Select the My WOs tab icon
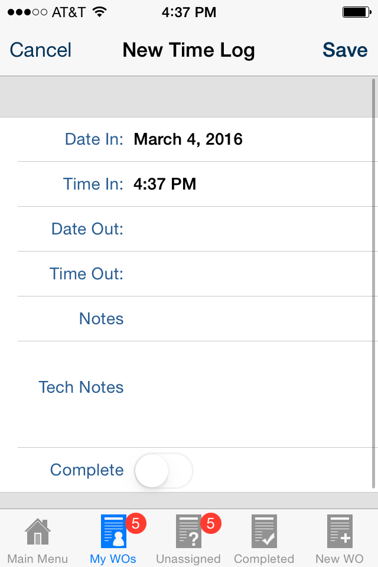The image size is (378, 567). [113, 531]
